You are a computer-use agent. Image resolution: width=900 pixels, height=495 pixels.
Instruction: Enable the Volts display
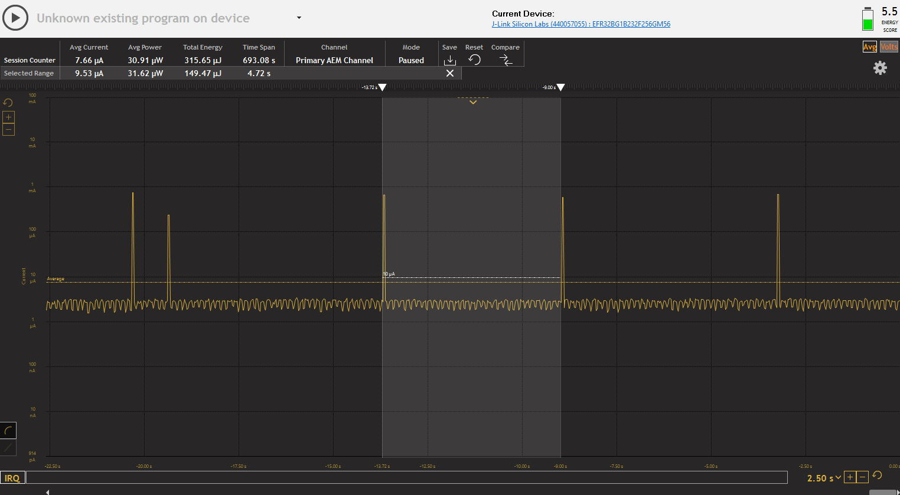[x=889, y=47]
